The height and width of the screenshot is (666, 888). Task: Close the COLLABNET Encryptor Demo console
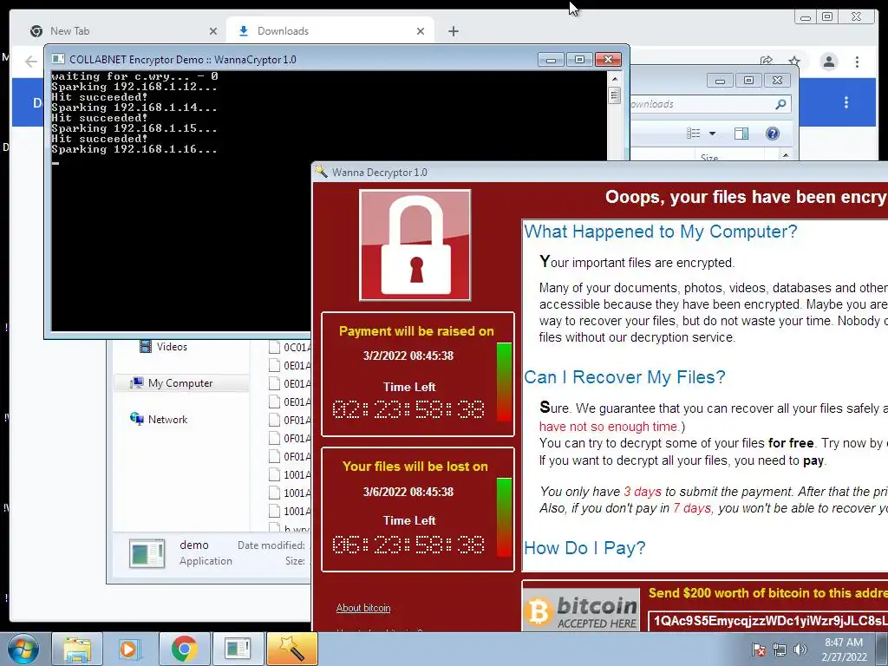(608, 59)
